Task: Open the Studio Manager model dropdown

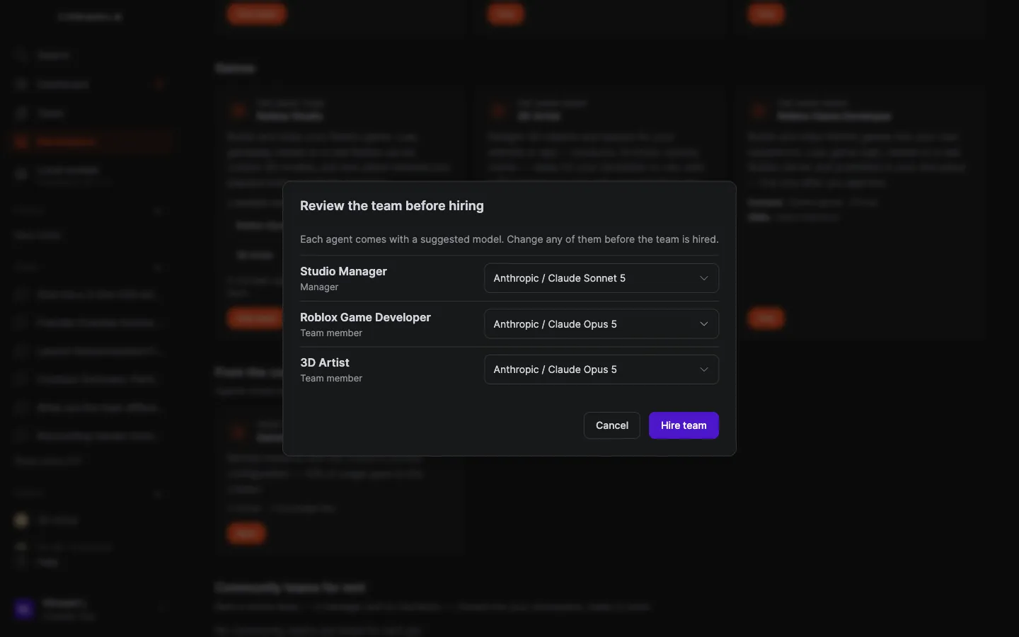Action: pos(601,278)
